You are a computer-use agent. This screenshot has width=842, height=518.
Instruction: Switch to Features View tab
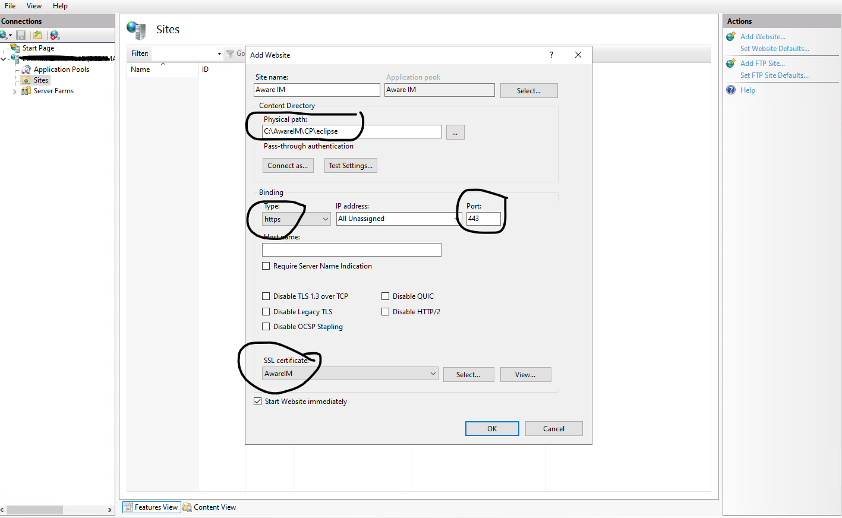152,507
